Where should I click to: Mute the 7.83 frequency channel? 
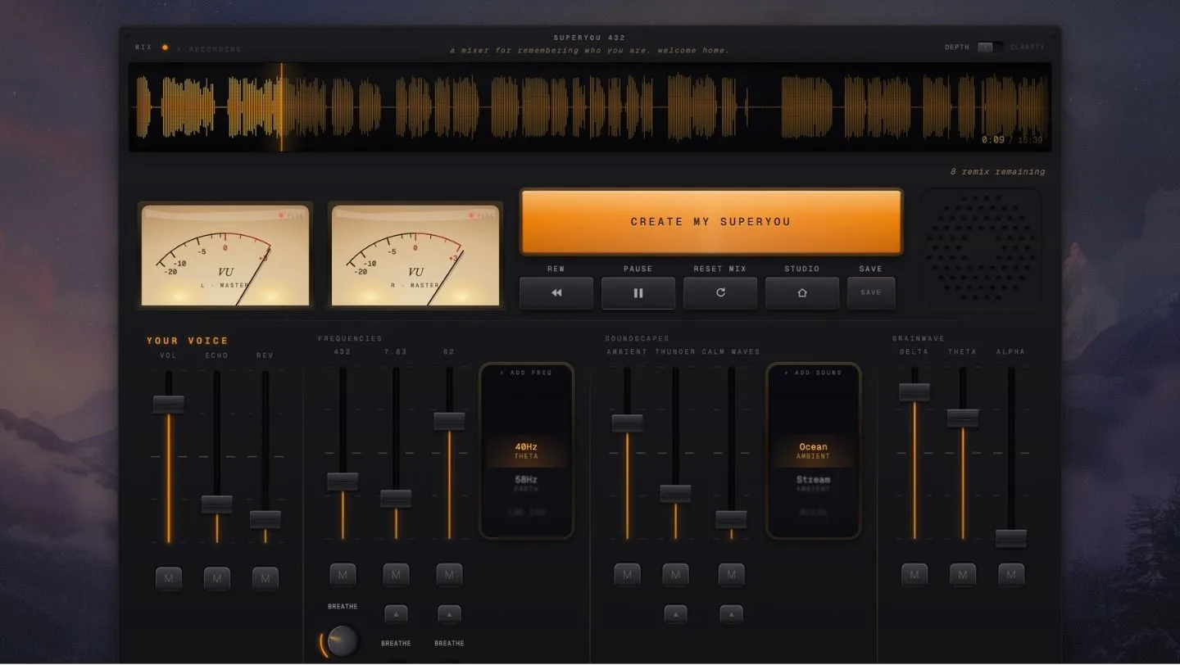(396, 575)
